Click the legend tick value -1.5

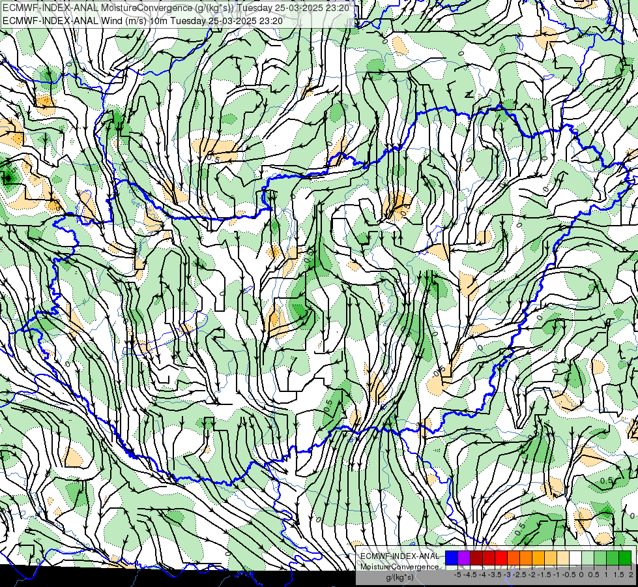tap(544, 575)
